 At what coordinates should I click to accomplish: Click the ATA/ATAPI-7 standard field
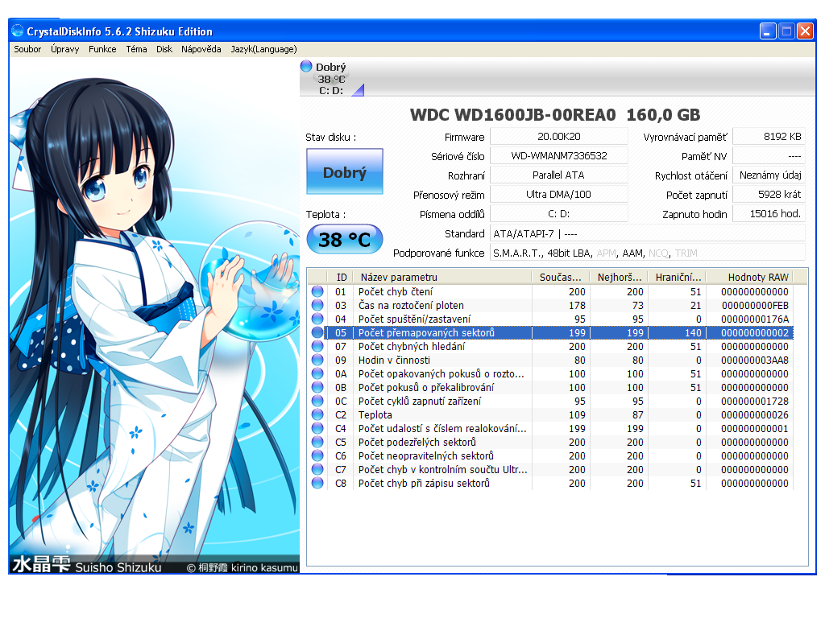tap(648, 233)
